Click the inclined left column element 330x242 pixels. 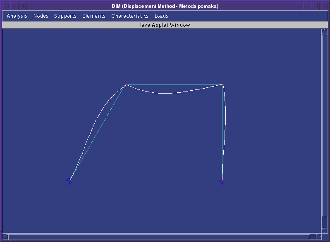98,133
